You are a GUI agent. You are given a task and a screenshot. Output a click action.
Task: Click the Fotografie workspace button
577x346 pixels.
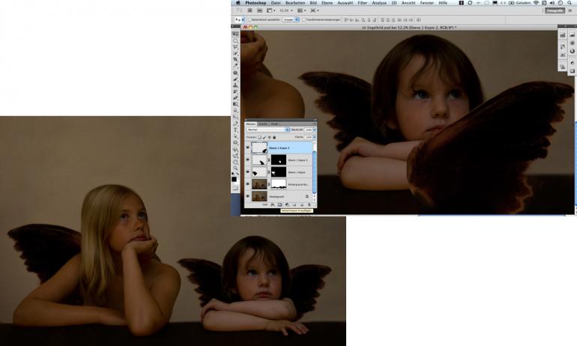[x=555, y=10]
